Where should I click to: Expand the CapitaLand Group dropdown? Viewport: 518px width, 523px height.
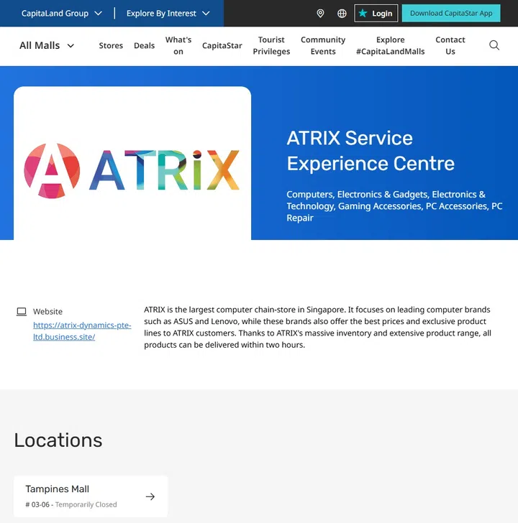coord(62,14)
